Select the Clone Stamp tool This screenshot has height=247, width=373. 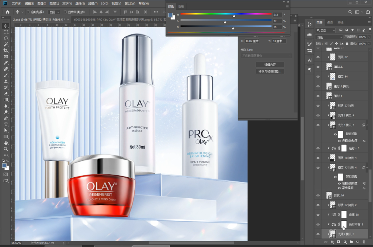pyautogui.click(x=6, y=81)
